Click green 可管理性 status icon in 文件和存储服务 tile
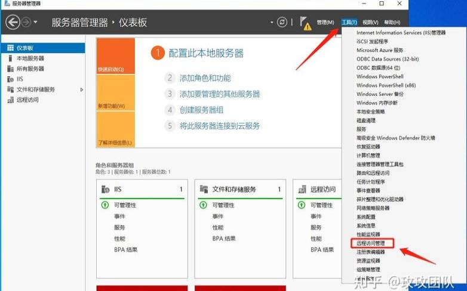The image size is (467, 291). coord(203,205)
